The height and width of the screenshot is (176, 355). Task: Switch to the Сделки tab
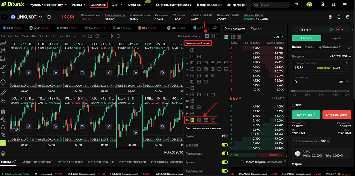[x=256, y=28]
